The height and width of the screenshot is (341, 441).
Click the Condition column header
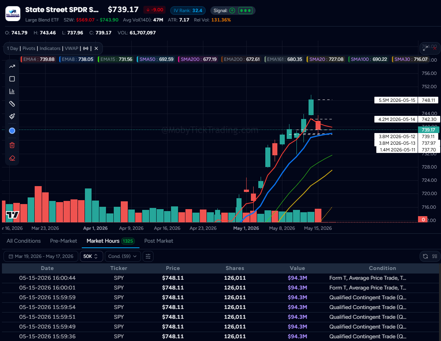(x=383, y=268)
